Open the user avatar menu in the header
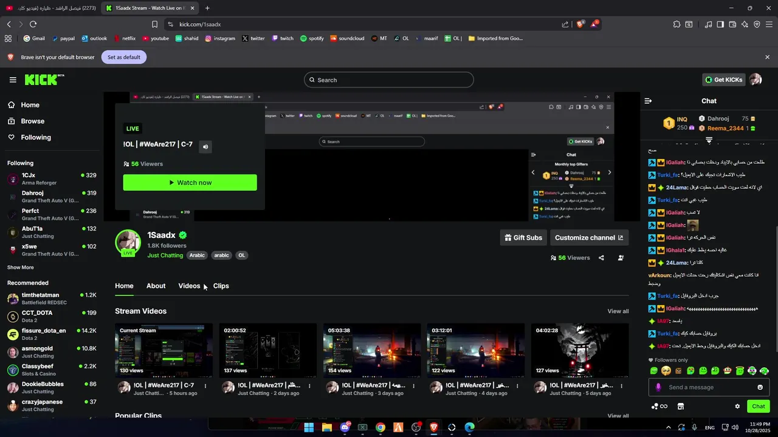Image resolution: width=778 pixels, height=437 pixels. [x=756, y=80]
